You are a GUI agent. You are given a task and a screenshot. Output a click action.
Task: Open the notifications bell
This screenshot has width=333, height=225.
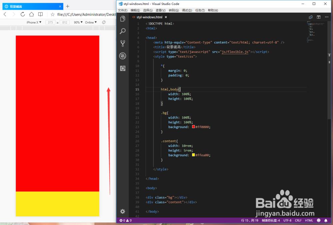[326, 220]
